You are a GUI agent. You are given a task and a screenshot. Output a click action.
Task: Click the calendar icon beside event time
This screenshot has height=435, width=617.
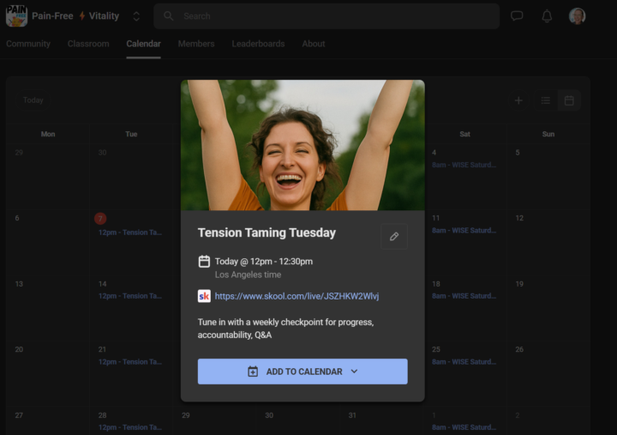(204, 262)
